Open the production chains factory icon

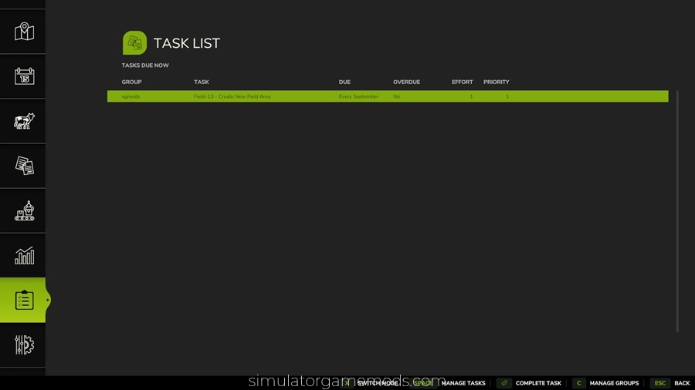point(24,210)
